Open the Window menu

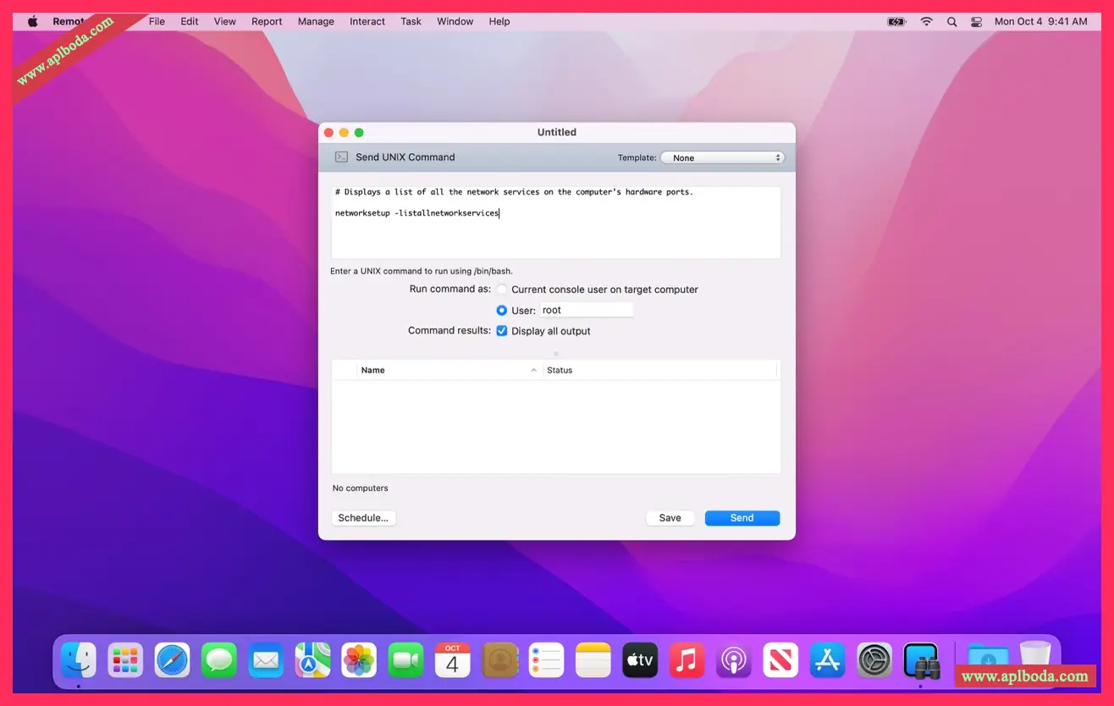pyautogui.click(x=455, y=21)
